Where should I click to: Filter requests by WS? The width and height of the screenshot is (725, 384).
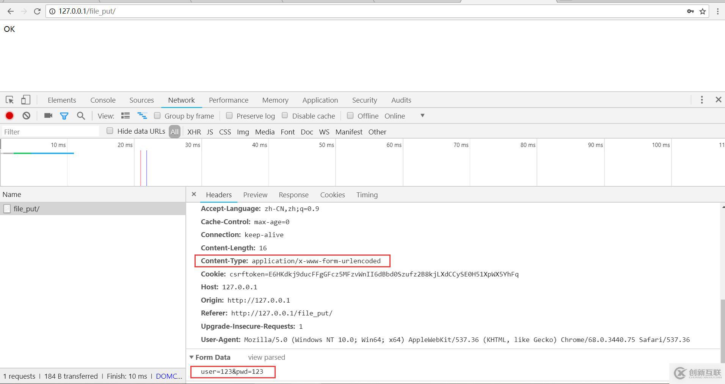tap(324, 132)
